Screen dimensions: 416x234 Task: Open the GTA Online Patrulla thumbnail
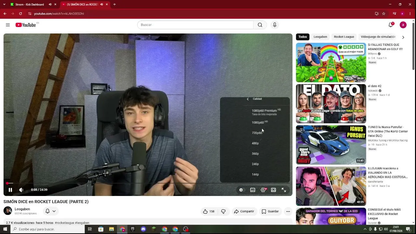331,145
